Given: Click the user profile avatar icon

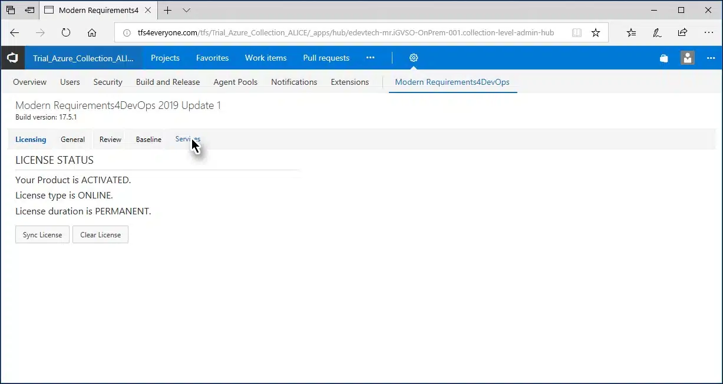Looking at the screenshot, I should tap(687, 58).
